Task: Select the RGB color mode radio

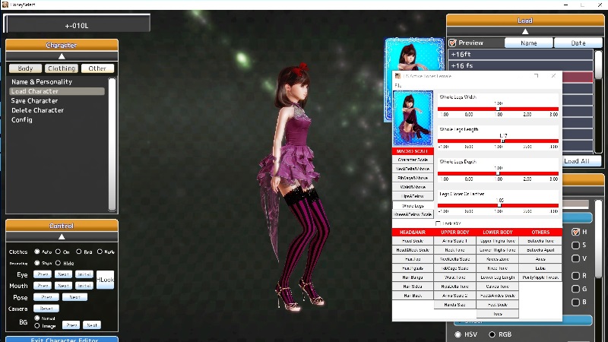Action: point(492,334)
